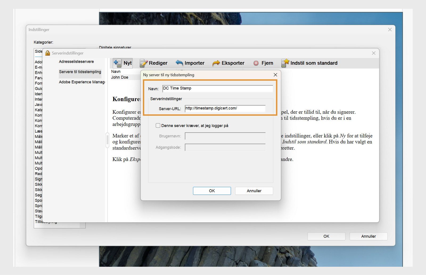Click the lock icon in the Serverindstillinger title bar
Image resolution: width=426 pixels, height=275 pixels.
coord(48,53)
